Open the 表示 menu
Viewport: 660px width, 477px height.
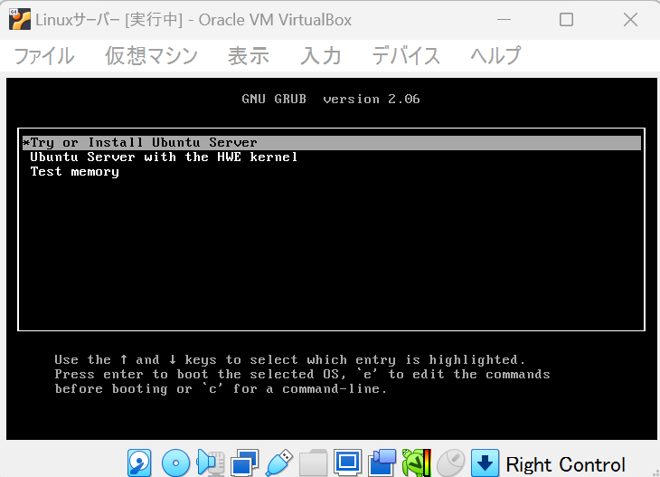click(x=249, y=55)
